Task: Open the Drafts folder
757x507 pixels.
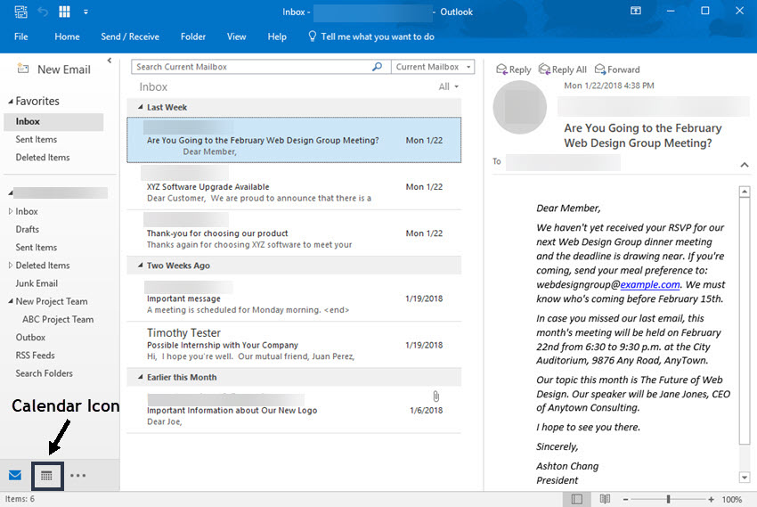Action: click(27, 229)
